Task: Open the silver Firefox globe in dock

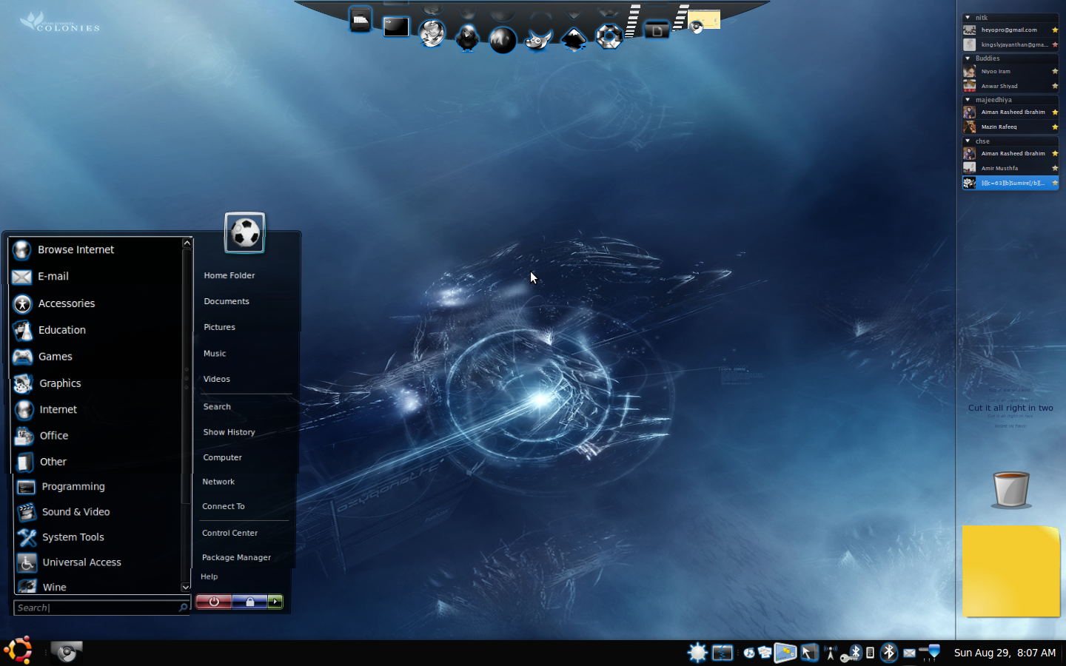Action: 432,33
